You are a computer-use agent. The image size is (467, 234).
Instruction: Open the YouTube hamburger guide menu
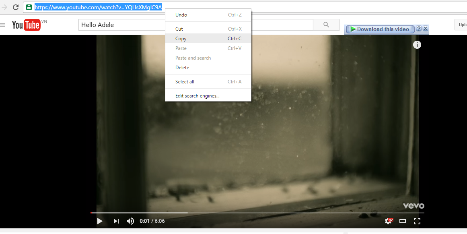[x=3, y=25]
